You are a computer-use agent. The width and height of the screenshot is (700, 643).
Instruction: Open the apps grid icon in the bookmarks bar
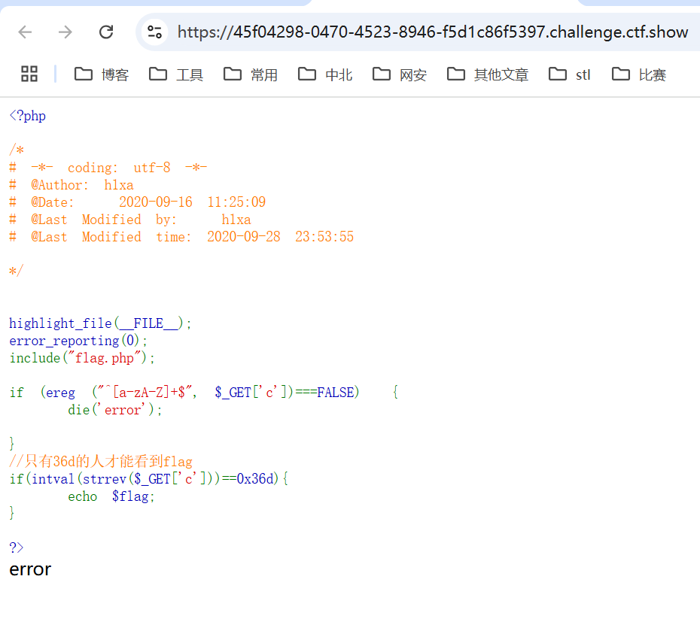[x=29, y=74]
